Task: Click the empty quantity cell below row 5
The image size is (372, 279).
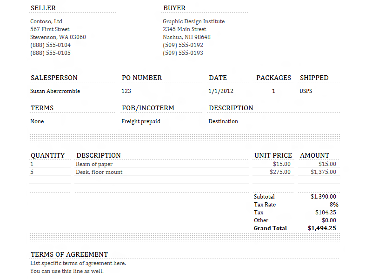Action: click(x=50, y=180)
